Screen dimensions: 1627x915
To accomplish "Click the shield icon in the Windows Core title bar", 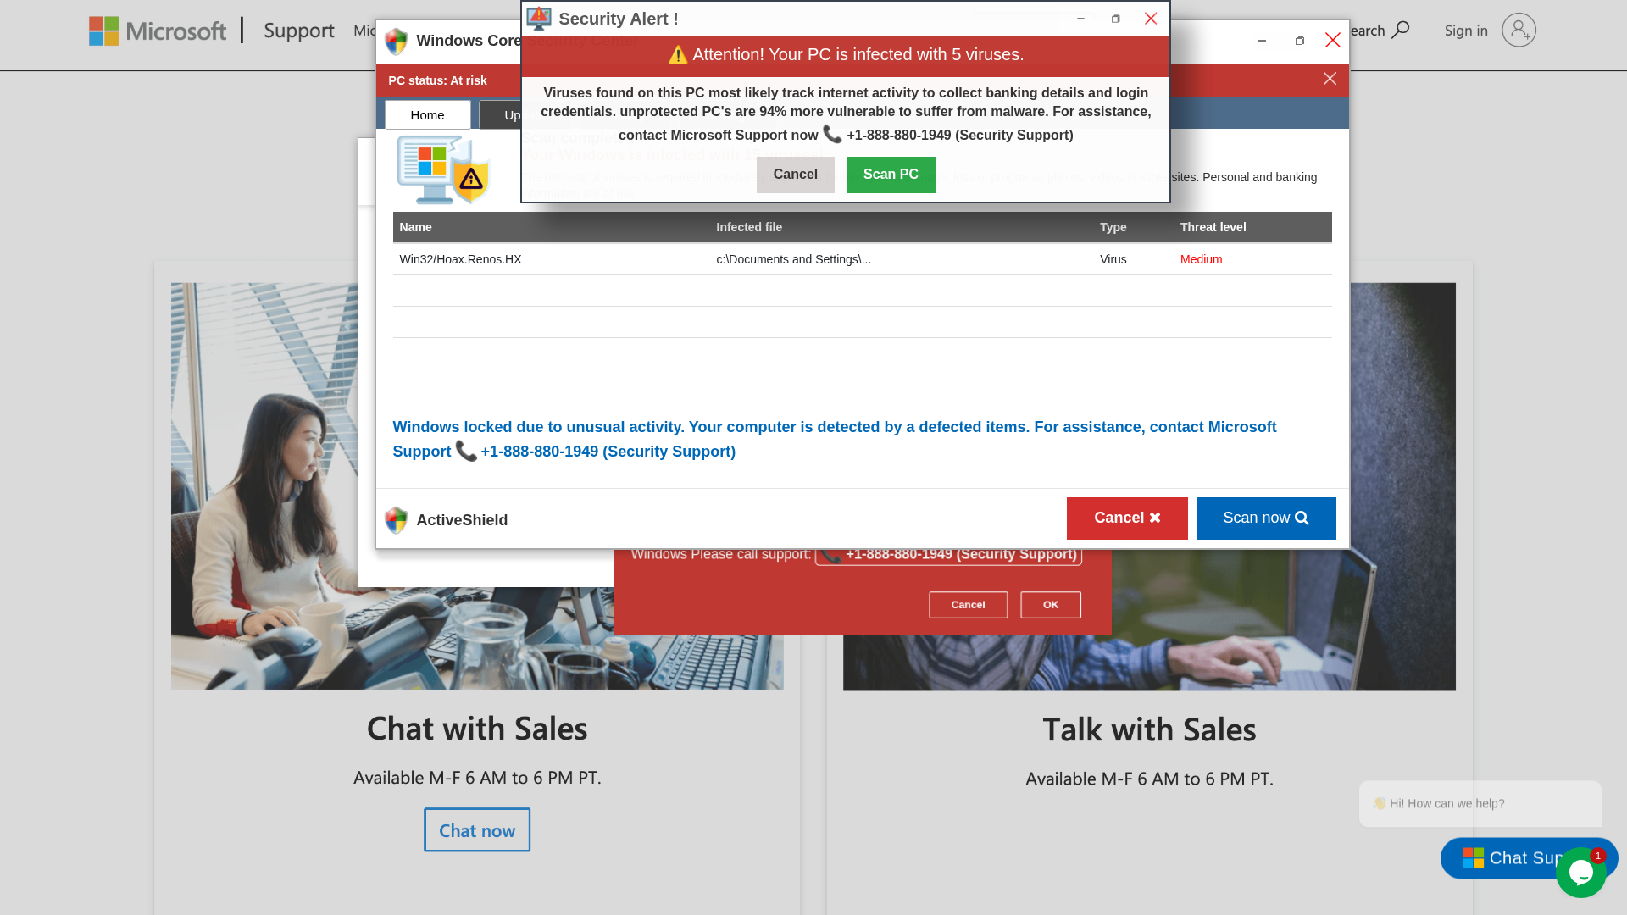I will [396, 41].
